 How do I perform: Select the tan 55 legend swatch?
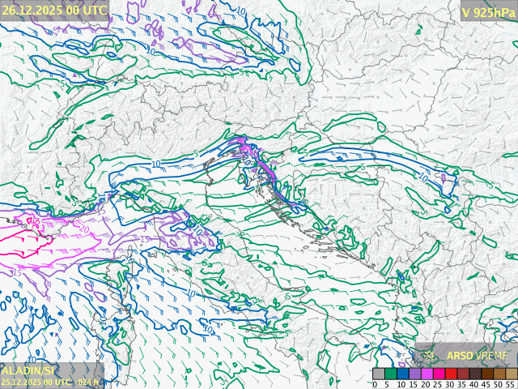point(512,374)
